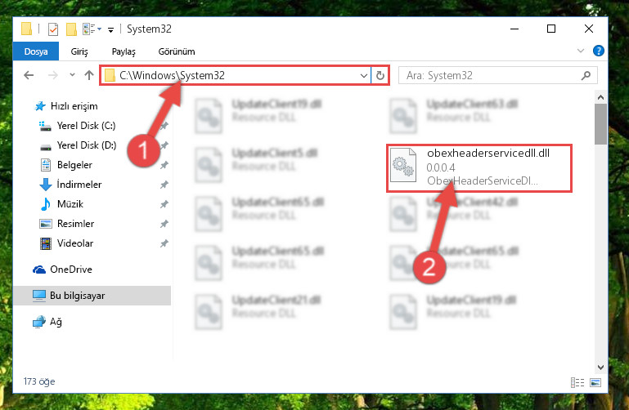Expand the address bar history dropdown
Image resolution: width=629 pixels, height=410 pixels.
pyautogui.click(x=363, y=75)
